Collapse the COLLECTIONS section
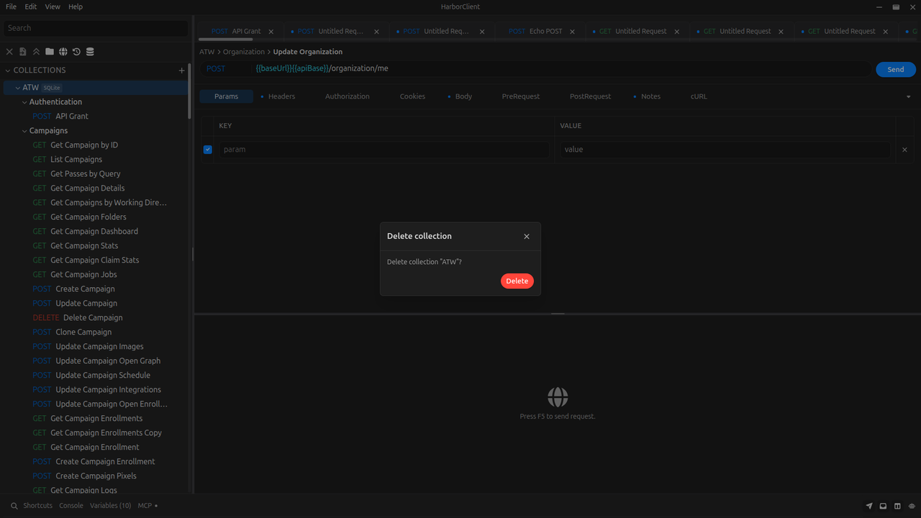921x518 pixels. click(x=8, y=71)
